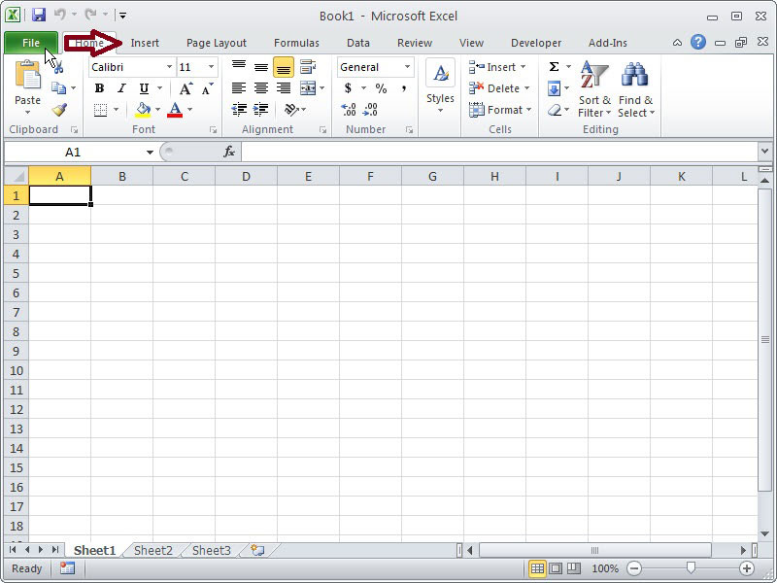The width and height of the screenshot is (777, 583).
Task: Click the Copy icon
Action: [x=59, y=88]
